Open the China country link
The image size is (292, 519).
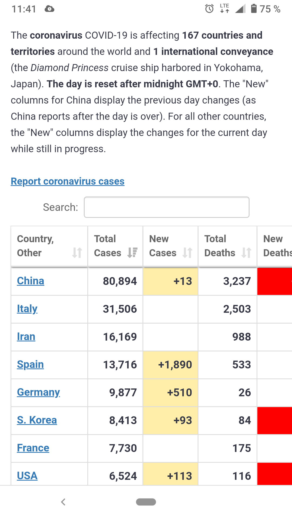31,281
